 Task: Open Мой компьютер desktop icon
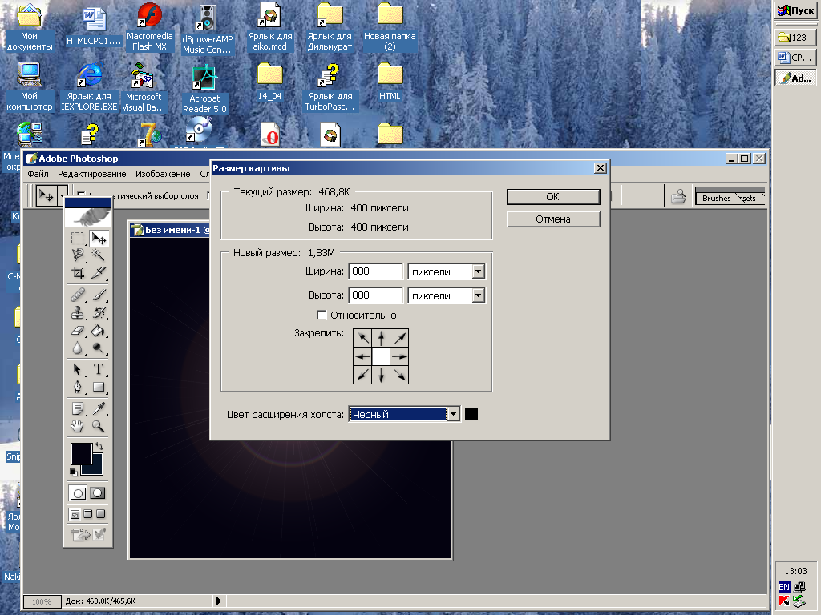tap(30, 86)
